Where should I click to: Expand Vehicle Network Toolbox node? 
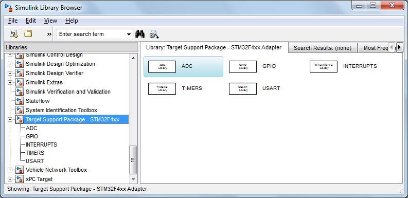[x=10, y=170]
